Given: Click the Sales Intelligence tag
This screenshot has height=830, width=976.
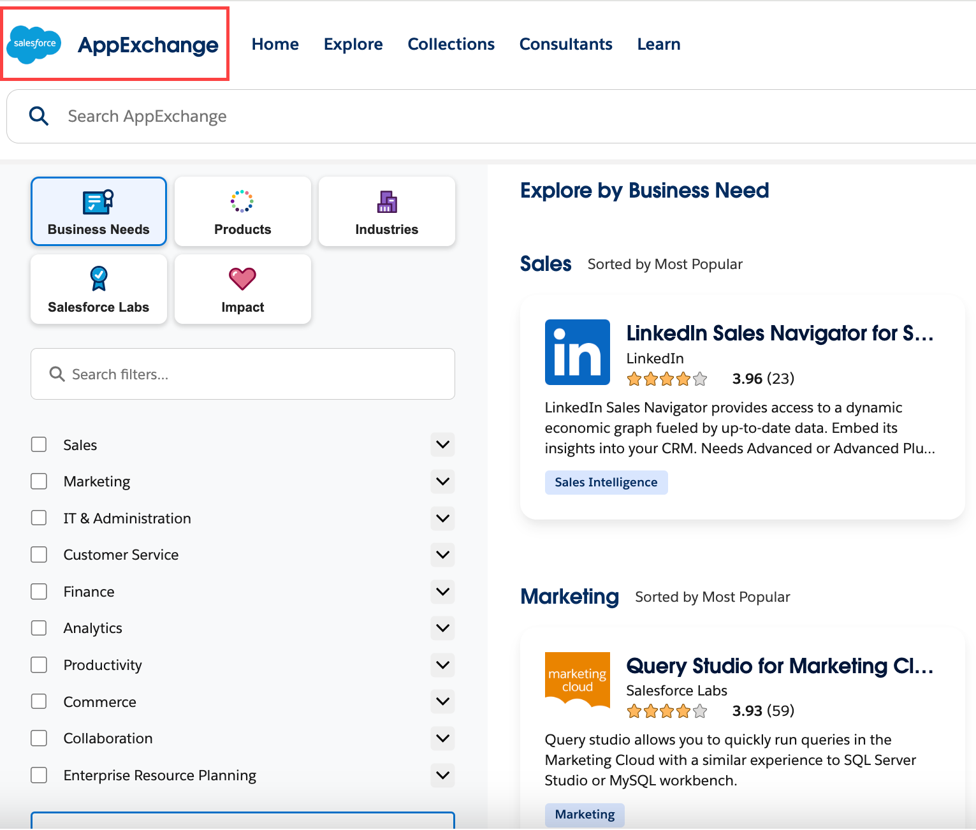Looking at the screenshot, I should 606,483.
